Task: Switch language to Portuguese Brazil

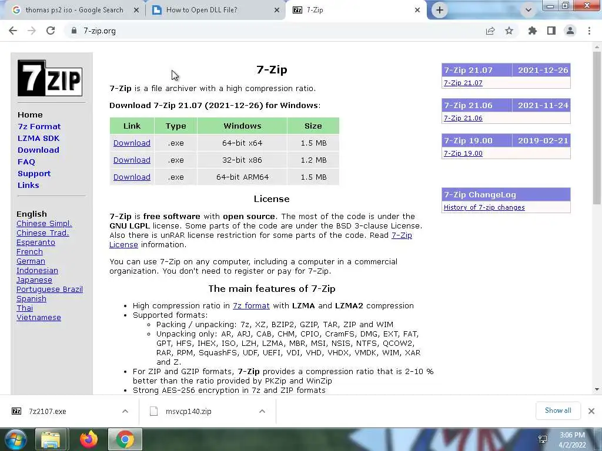Action: 49,289
